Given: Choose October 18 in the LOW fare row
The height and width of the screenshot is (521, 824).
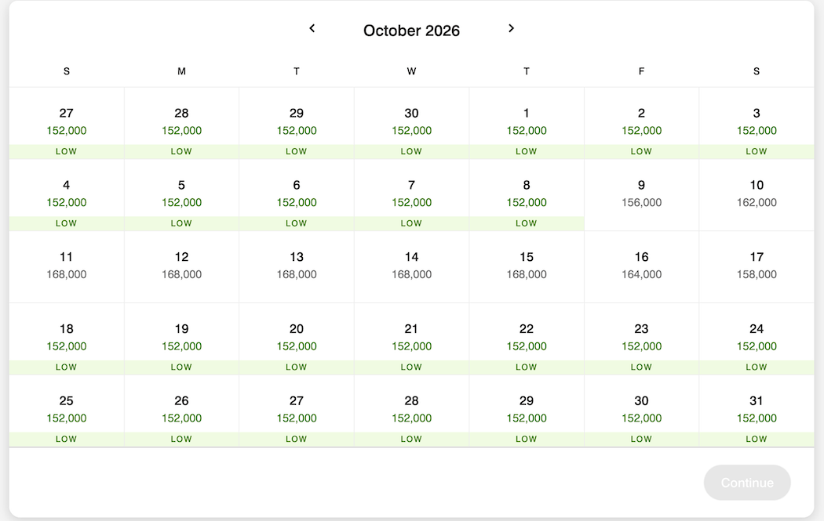Looking at the screenshot, I should pyautogui.click(x=66, y=337).
